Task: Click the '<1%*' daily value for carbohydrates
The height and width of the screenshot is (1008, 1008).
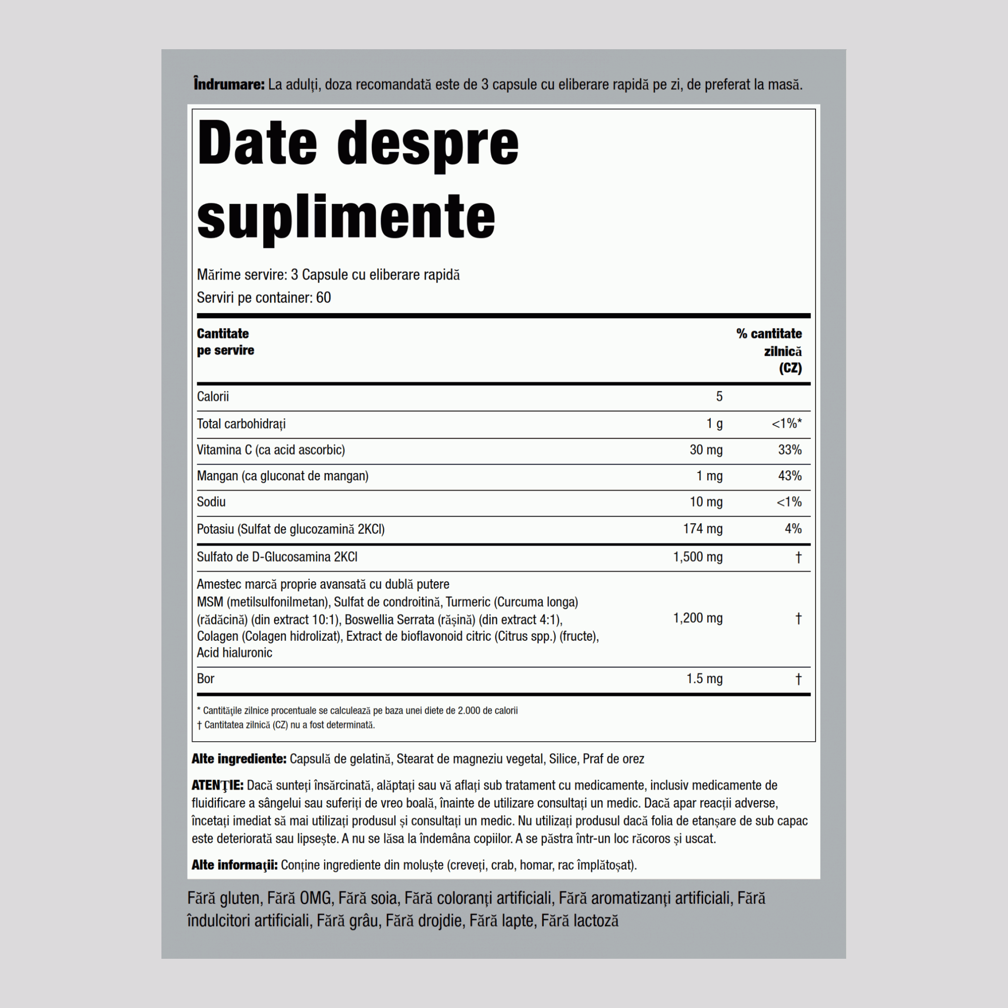Action: point(787,424)
